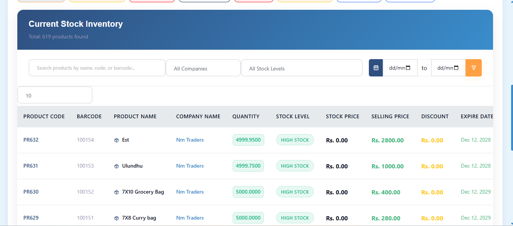Viewport: 513px width, 226px height.
Task: Click the Product Name column header
Action: coord(135,116)
